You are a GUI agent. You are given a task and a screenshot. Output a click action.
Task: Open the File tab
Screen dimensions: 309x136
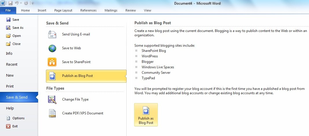pos(8,10)
